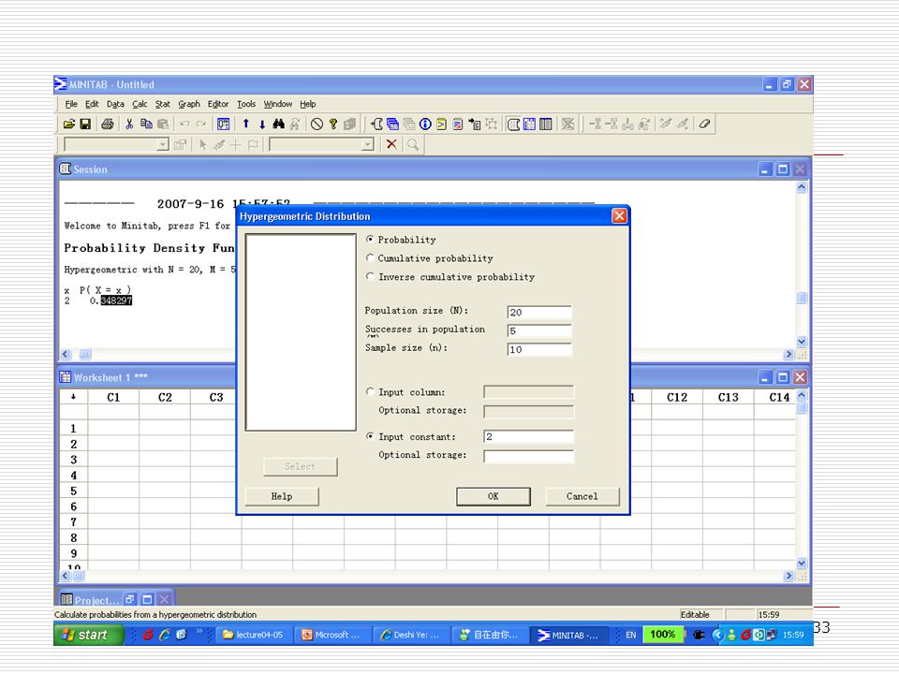Open the Tools menu
This screenshot has width=899, height=674.
point(246,104)
